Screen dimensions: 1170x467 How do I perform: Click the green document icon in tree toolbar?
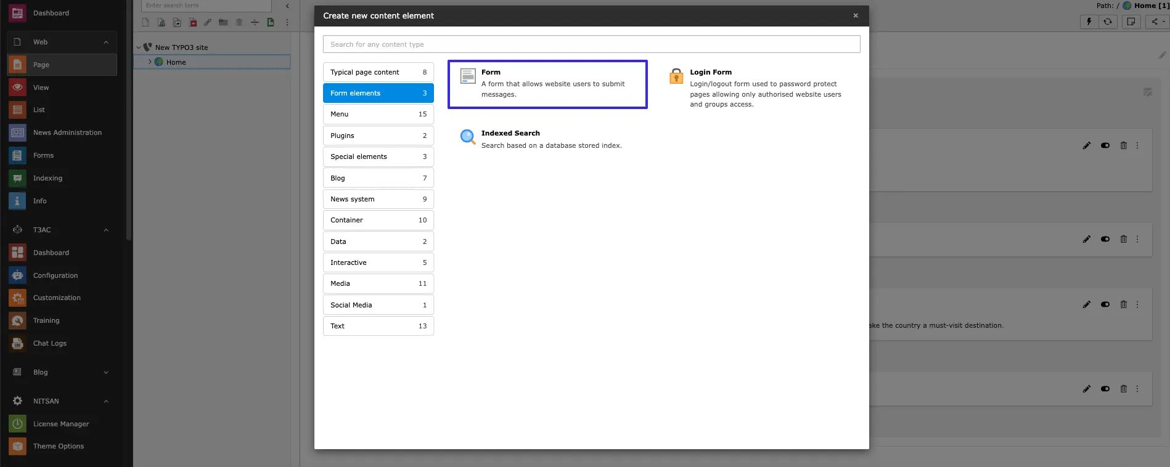[270, 22]
